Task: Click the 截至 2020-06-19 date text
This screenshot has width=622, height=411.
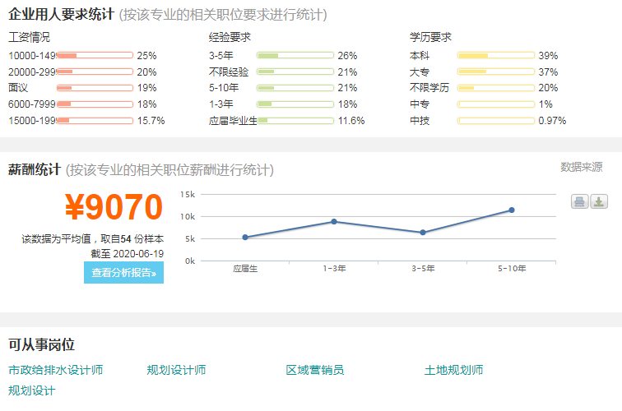Action: (x=128, y=254)
